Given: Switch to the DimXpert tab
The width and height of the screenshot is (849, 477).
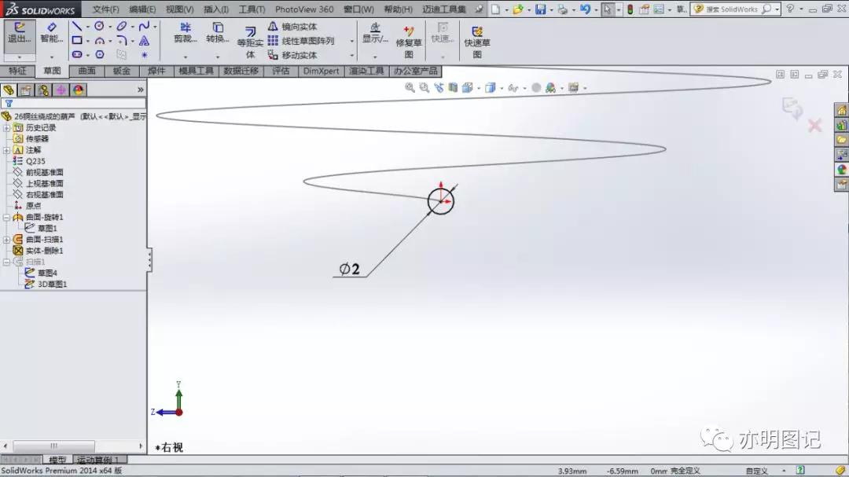Looking at the screenshot, I should [321, 71].
